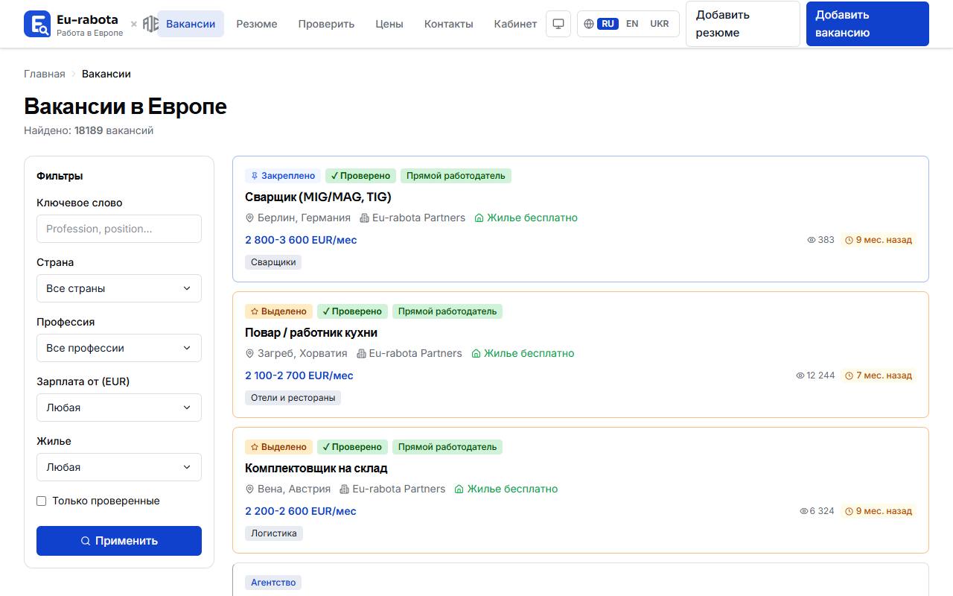Open the Зарплата от (EUR) dropdown

119,408
